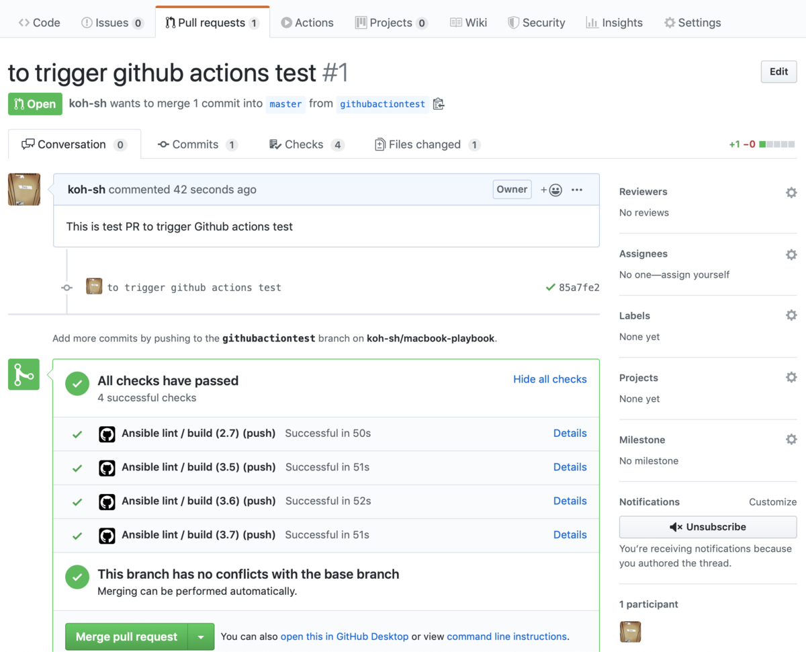Screen dimensions: 806x652
Task: Click the diffstat +1 −0 bar
Action: [762, 145]
